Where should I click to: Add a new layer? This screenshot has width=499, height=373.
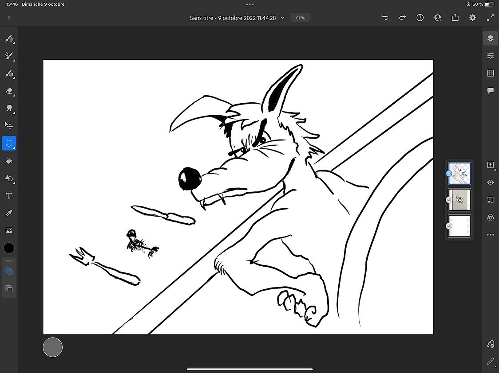[x=491, y=165]
